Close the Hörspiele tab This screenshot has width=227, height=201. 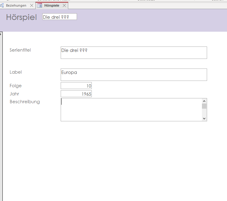[x=64, y=5]
